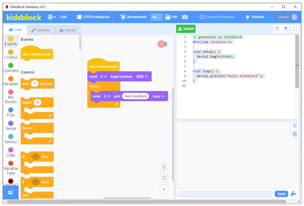The image size is (304, 206).
Task: Open the Edit menu
Action: [63, 17]
